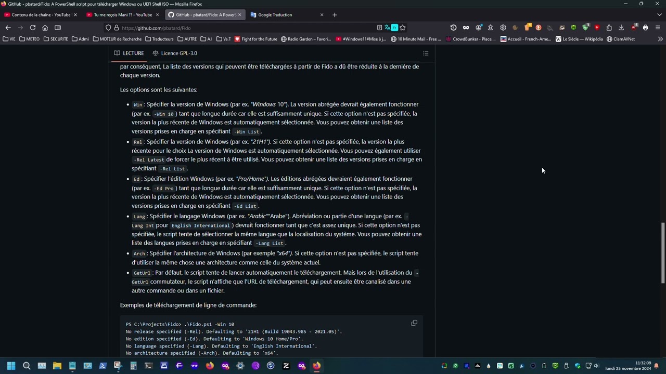Open uBlock Origin shield with badge 4
Viewport: 666px width, 374px height.
[634, 28]
